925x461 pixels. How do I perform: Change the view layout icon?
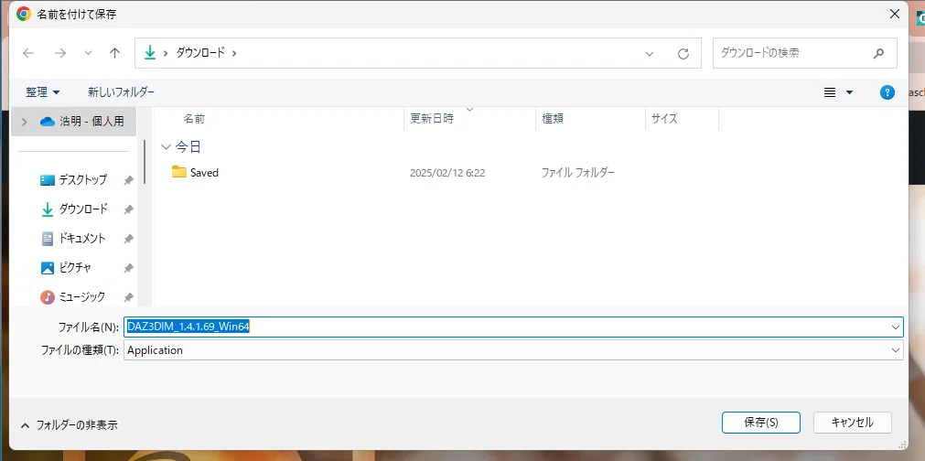pos(830,92)
